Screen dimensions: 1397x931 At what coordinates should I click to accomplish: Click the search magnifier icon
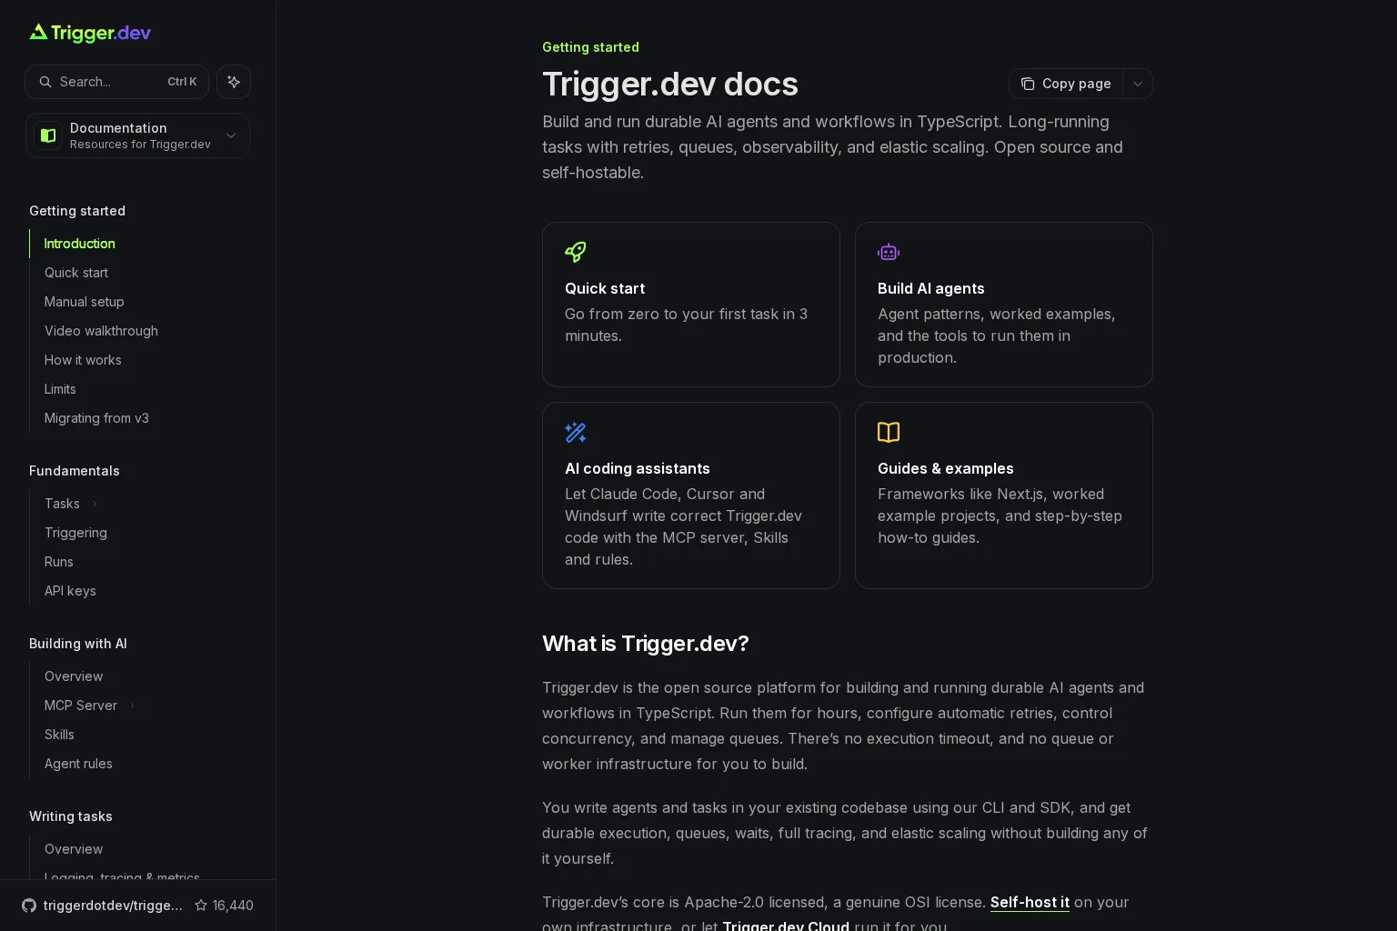click(45, 82)
